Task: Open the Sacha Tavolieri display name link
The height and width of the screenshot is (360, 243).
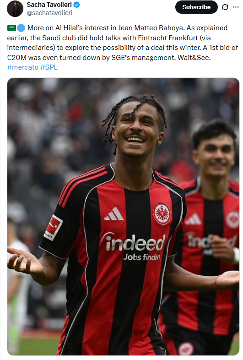Action: click(49, 5)
